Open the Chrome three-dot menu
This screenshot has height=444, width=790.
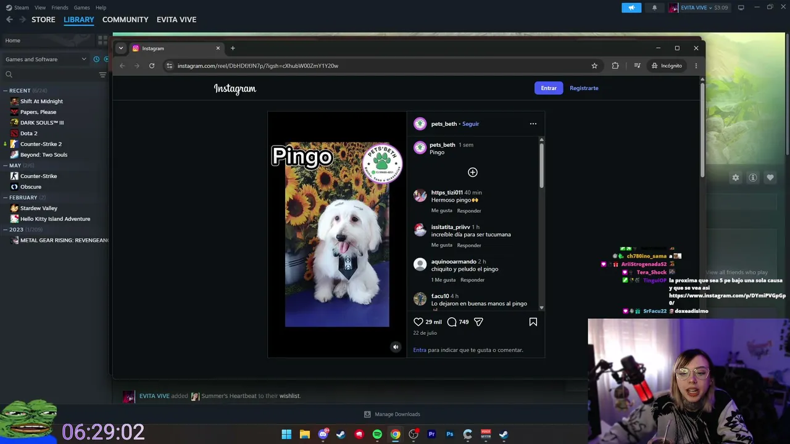(696, 66)
